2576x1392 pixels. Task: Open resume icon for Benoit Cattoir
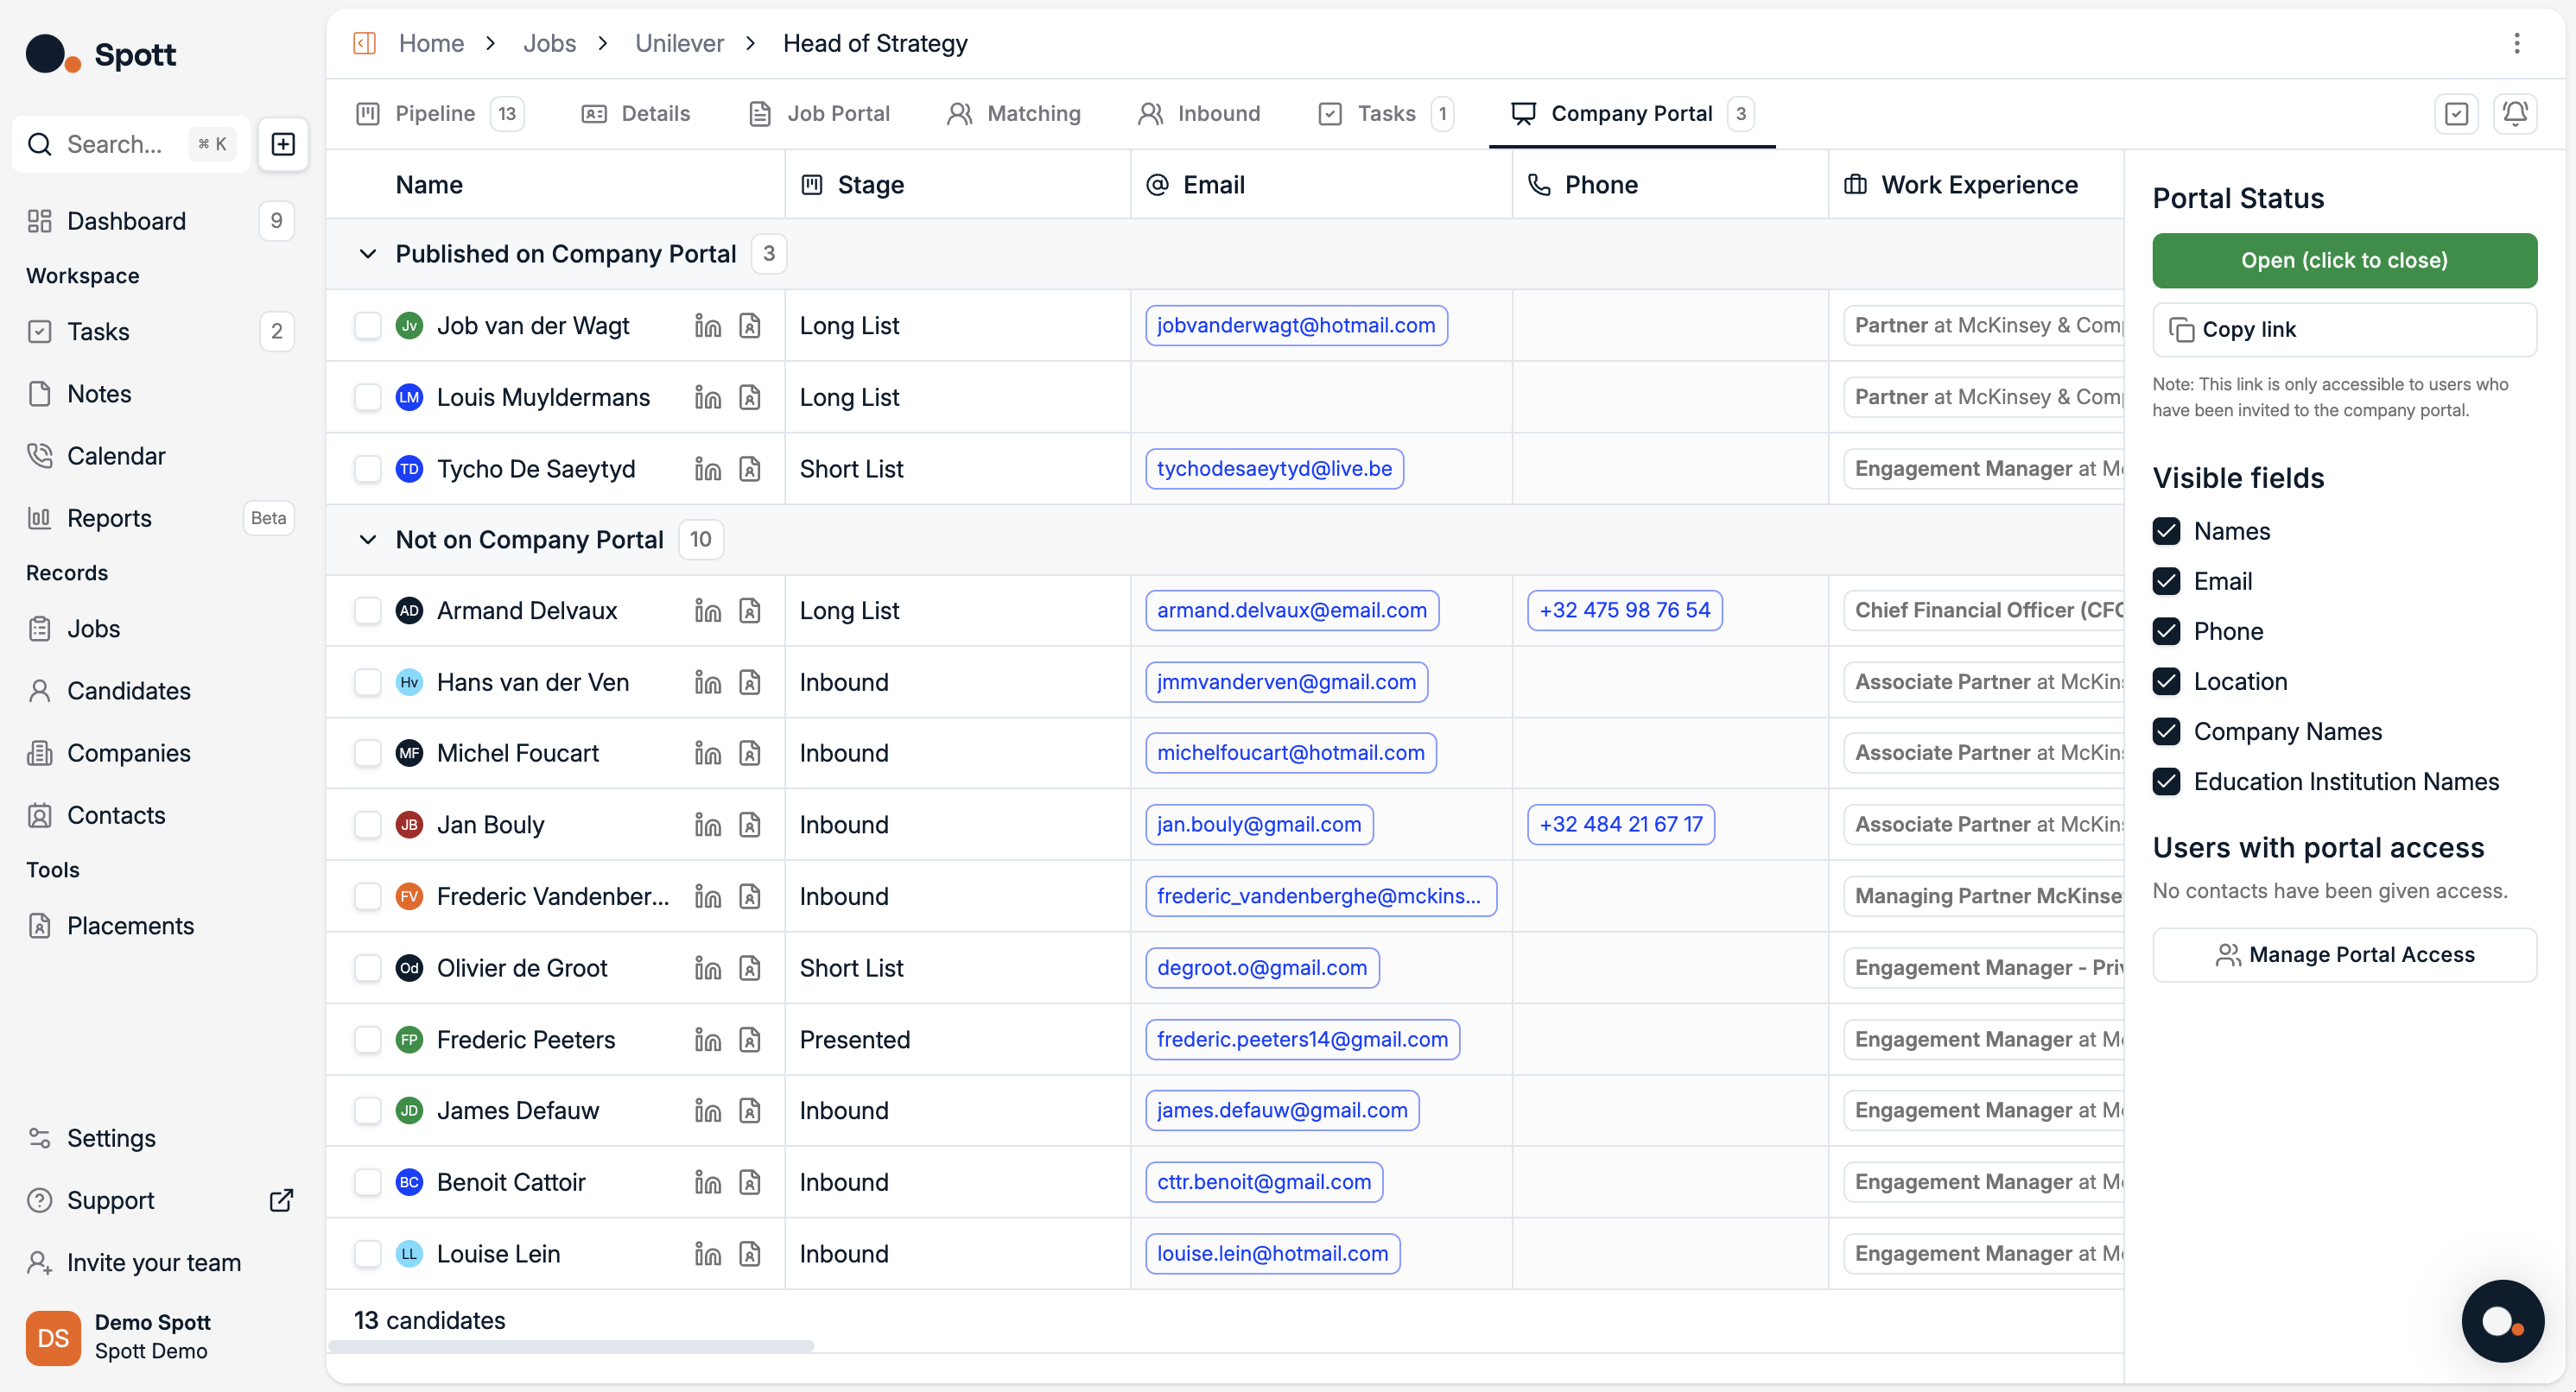pos(750,1182)
